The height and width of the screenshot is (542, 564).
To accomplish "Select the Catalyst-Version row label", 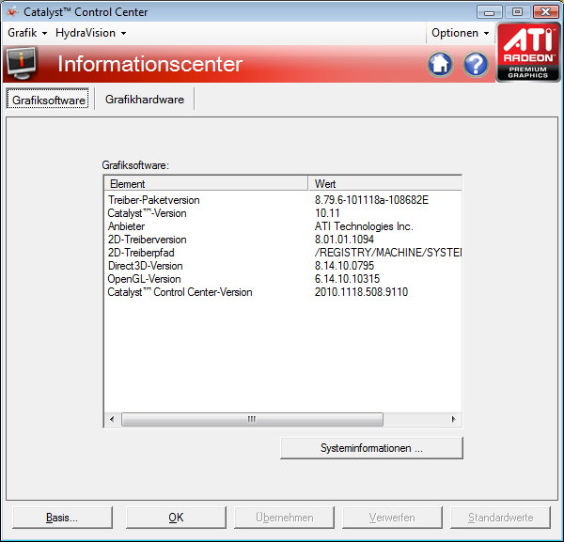I will 147,213.
